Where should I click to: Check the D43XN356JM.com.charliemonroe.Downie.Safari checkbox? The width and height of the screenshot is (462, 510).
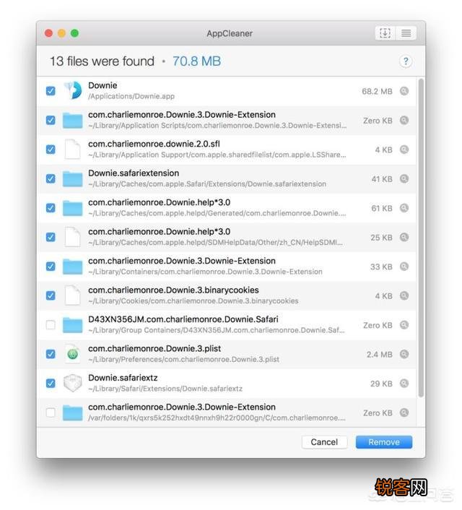[51, 324]
